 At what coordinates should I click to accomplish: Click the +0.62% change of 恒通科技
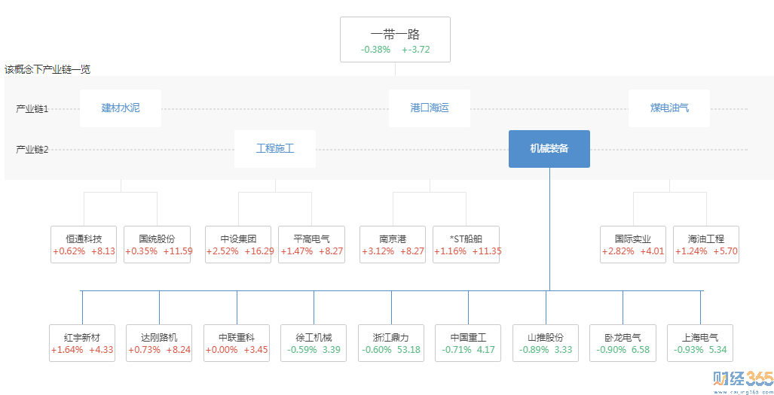click(69, 251)
